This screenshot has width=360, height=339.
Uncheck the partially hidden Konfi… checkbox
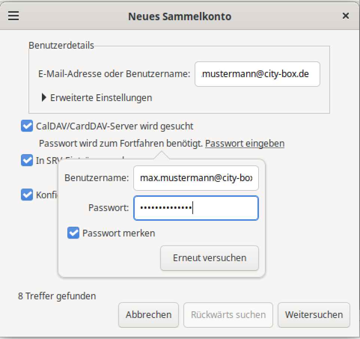27,195
